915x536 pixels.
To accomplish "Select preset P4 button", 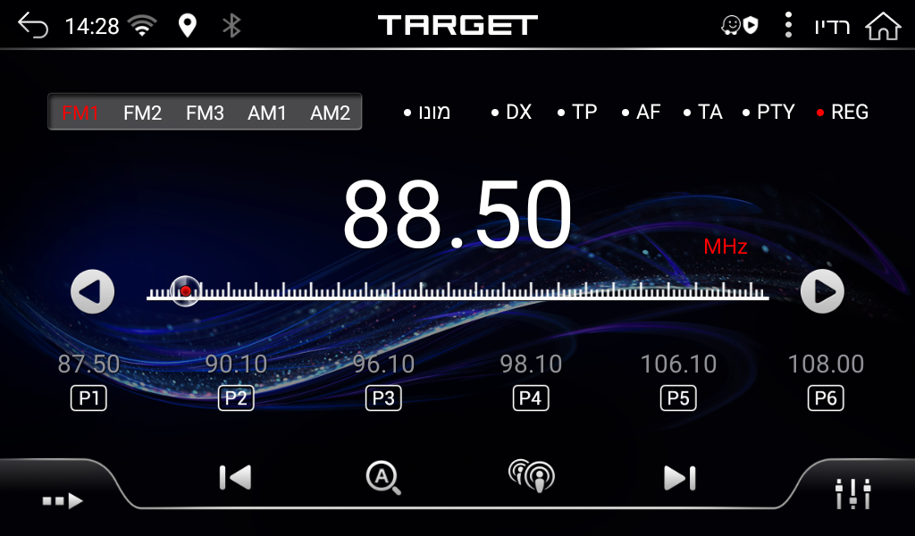I will point(531,398).
